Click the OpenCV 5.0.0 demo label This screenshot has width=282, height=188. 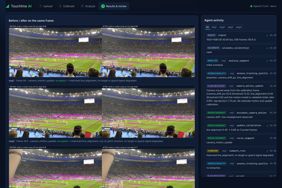(265, 6)
